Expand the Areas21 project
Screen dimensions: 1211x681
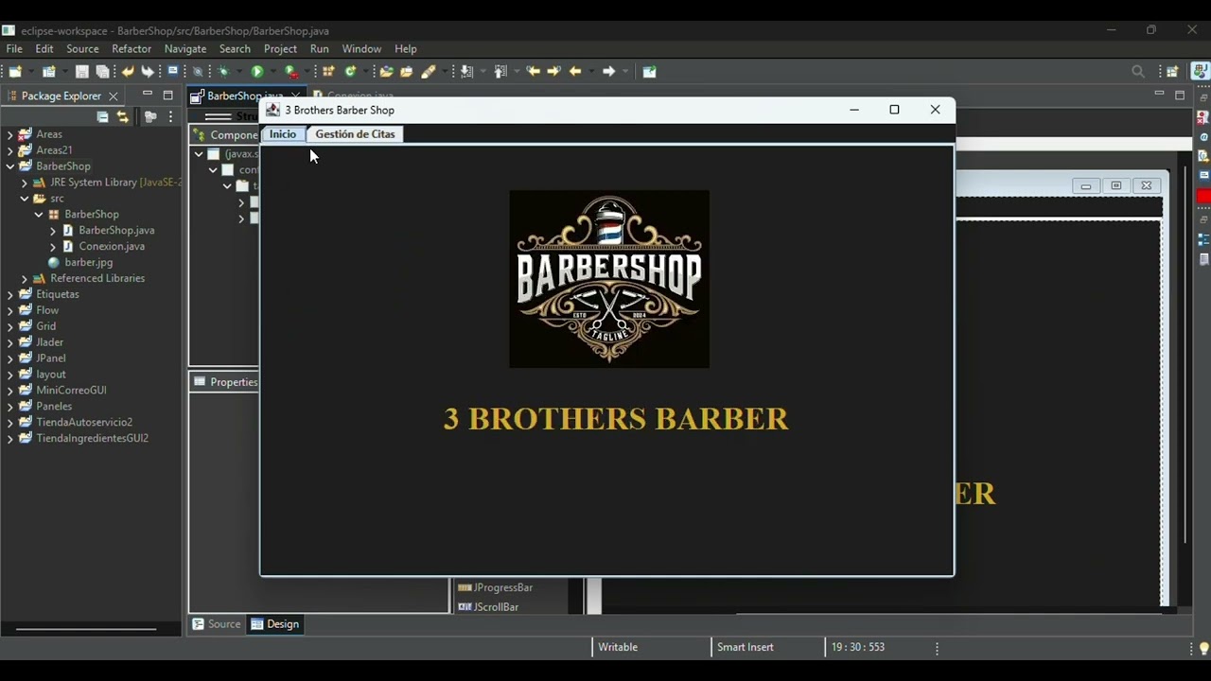click(x=10, y=150)
